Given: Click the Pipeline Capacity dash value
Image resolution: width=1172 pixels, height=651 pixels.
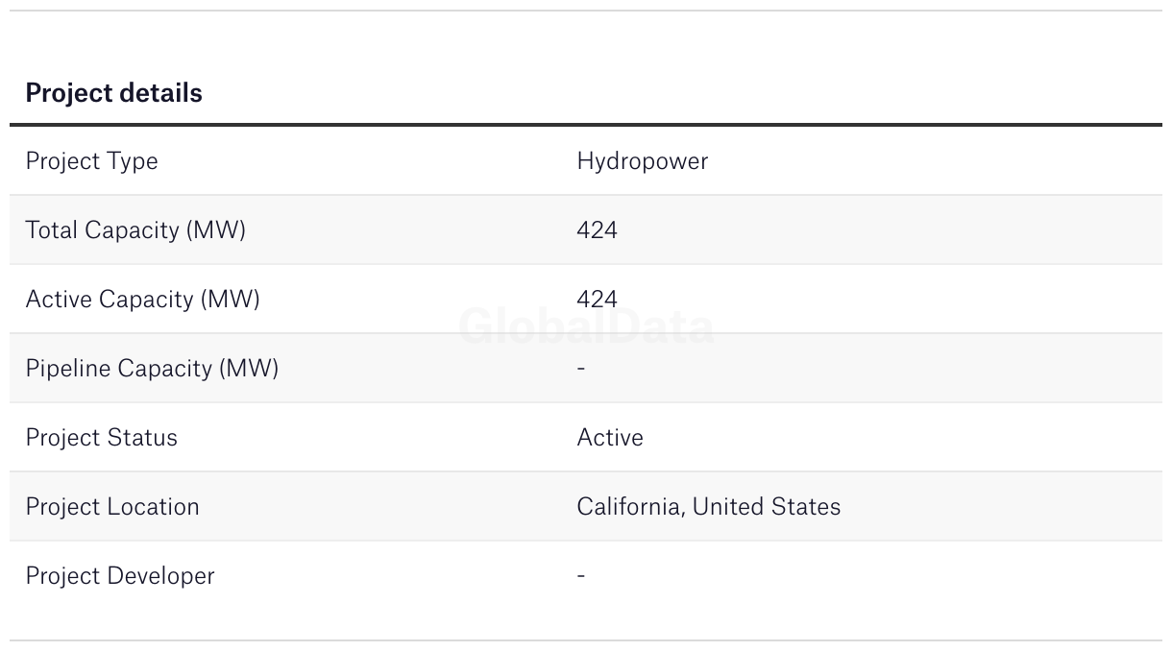Looking at the screenshot, I should click(581, 368).
